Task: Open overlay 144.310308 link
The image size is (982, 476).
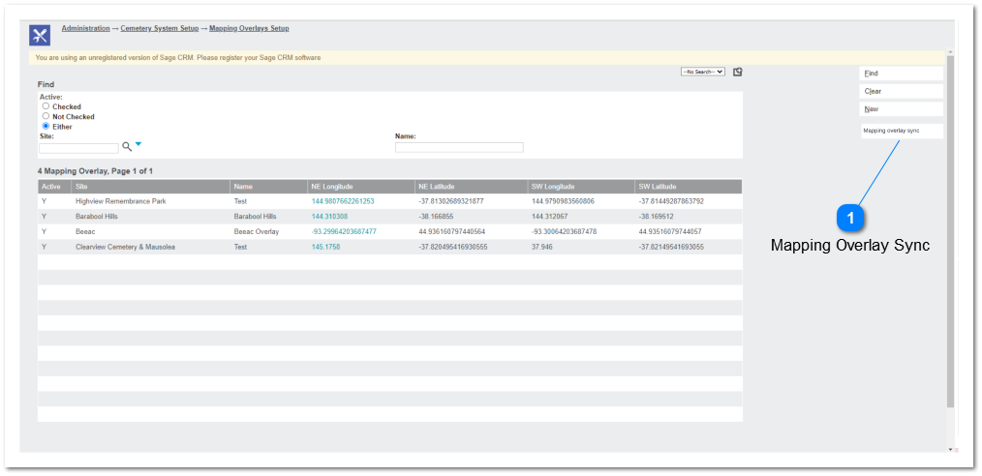Action: [x=329, y=217]
